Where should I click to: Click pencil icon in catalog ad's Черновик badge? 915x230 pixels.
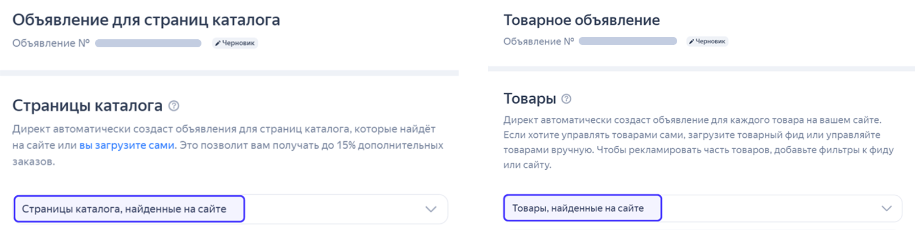pos(217,43)
